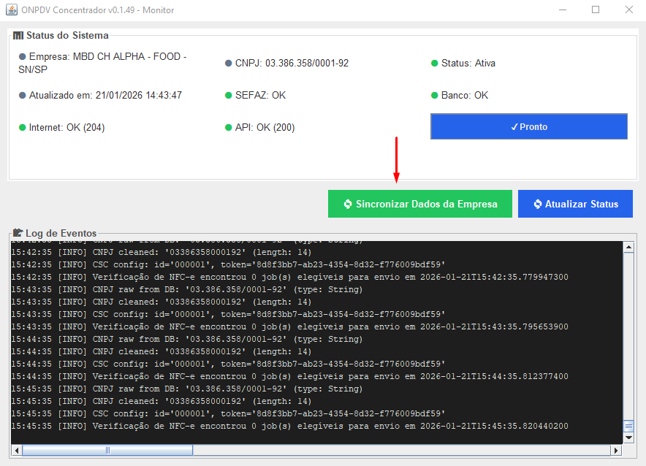Click the horizontal scrollbar thumb in log
646x466 pixels.
[107, 451]
